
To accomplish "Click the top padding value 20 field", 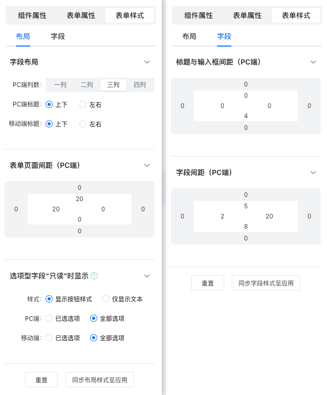I will (x=79, y=199).
